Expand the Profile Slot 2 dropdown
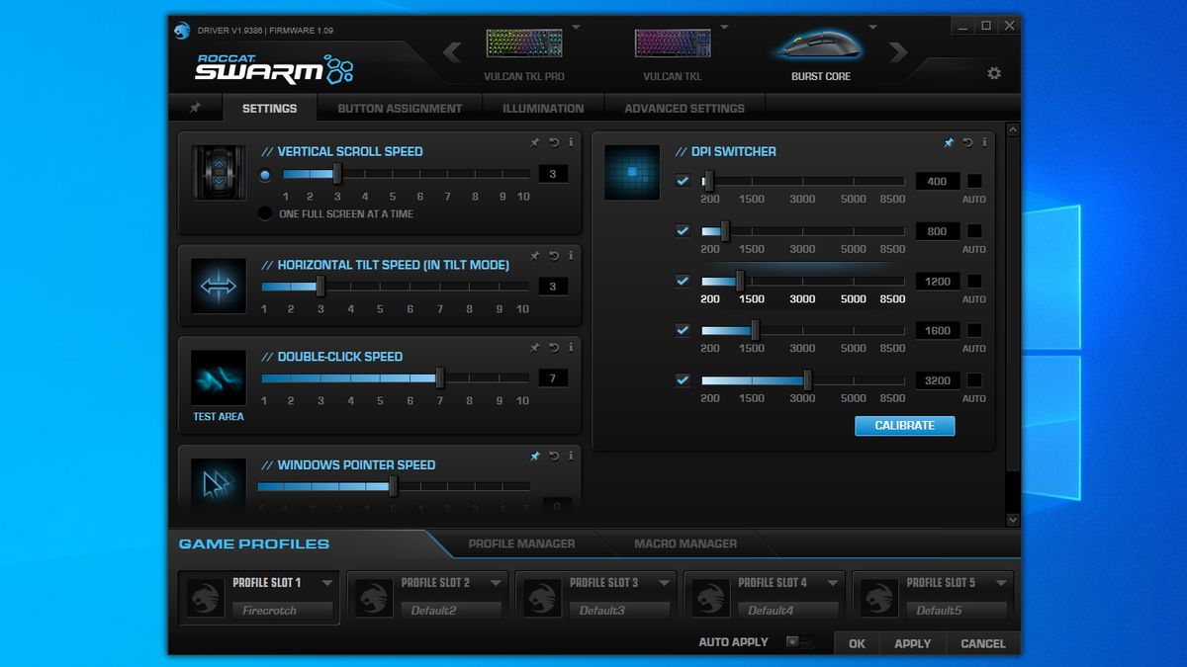The height and width of the screenshot is (667, 1187). (x=496, y=583)
